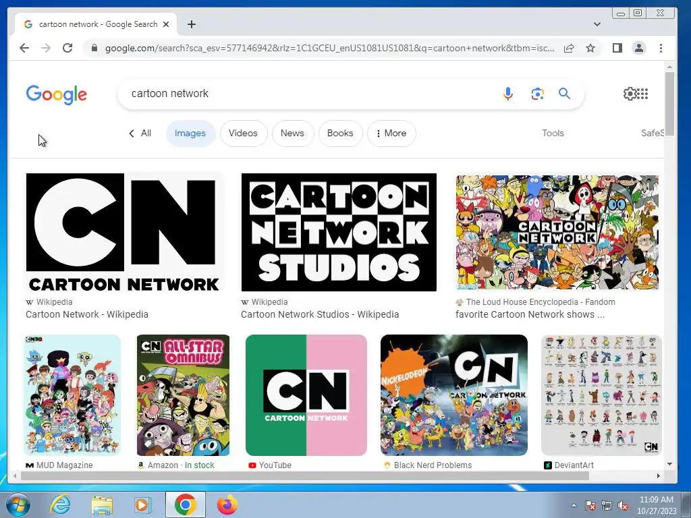Open search Tools
This screenshot has width=691, height=518.
coord(553,133)
